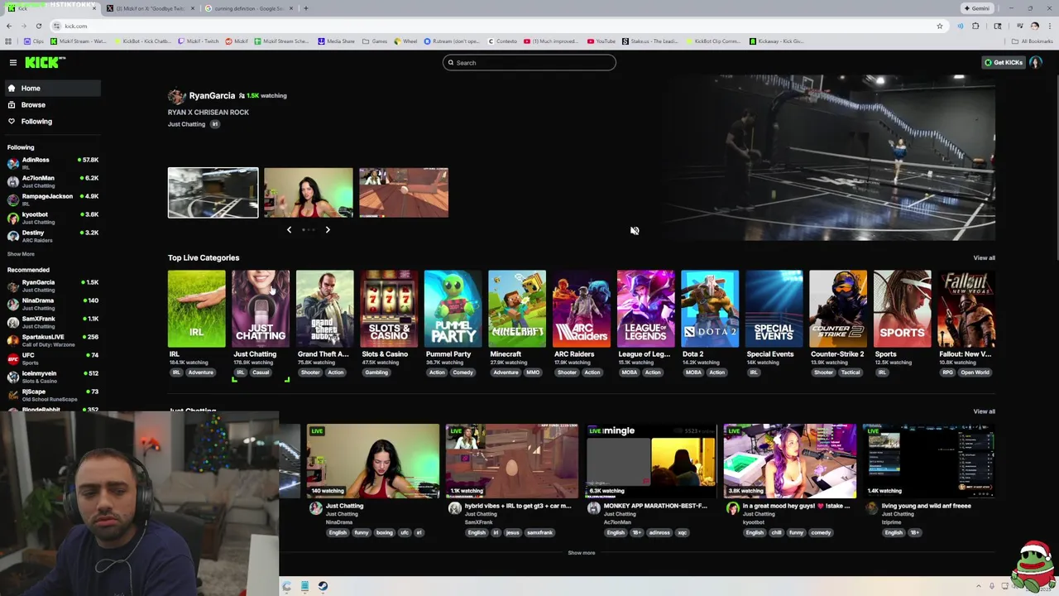1059x596 pixels.
Task: Open Browse in sidebar
Action: [51, 104]
